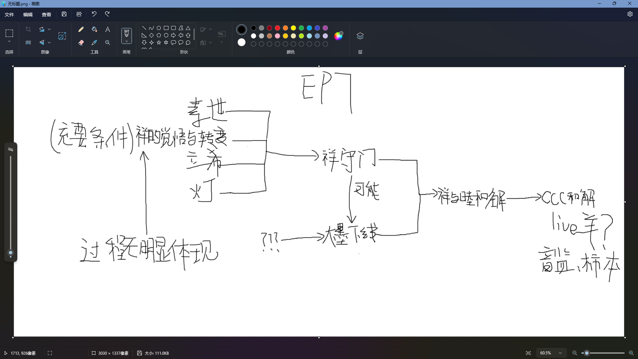Select the Brush tool button

pyautogui.click(x=127, y=33)
